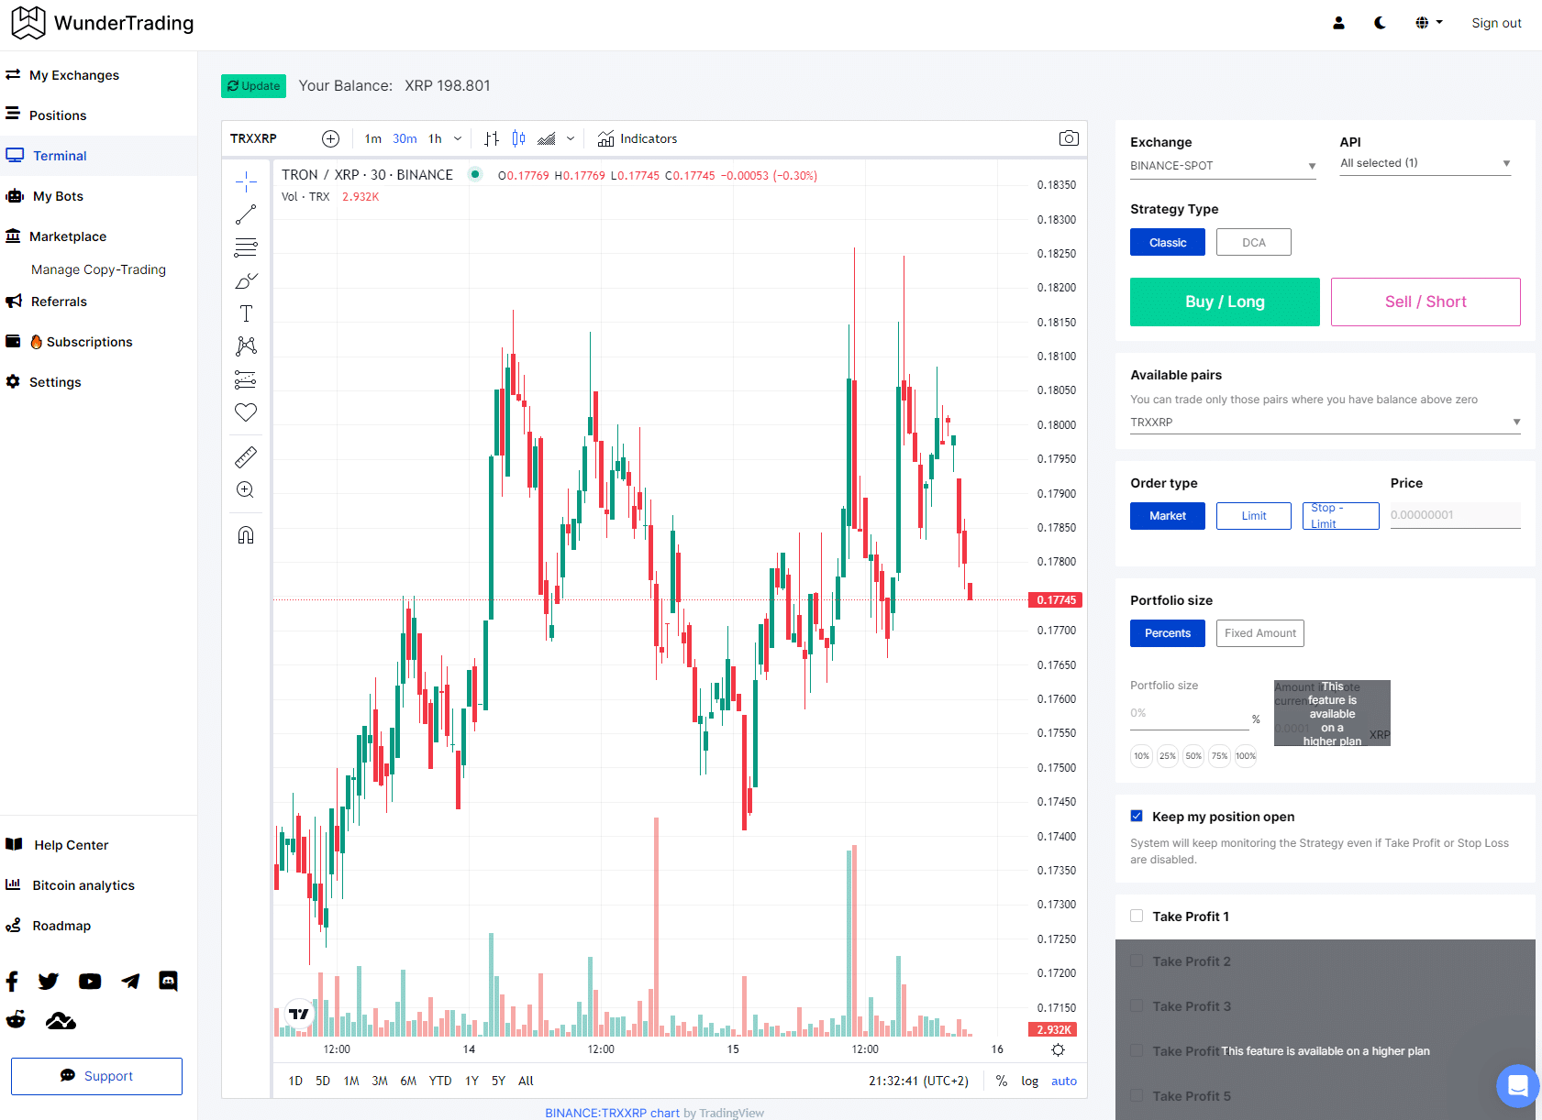Set portfolio size to 10%
Viewport: 1542px width, 1120px height.
(x=1141, y=756)
